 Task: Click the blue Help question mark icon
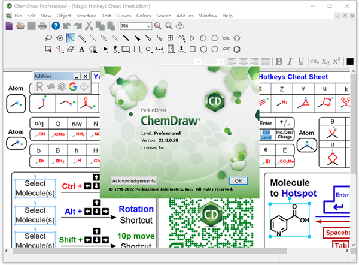point(56,26)
